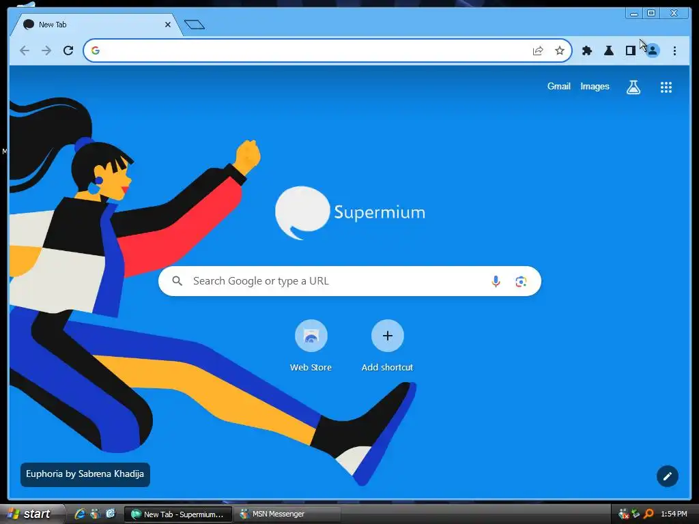Viewport: 699px width, 524px height.
Task: Launch MSN Messenger from the quick launch
Action: [x=95, y=514]
